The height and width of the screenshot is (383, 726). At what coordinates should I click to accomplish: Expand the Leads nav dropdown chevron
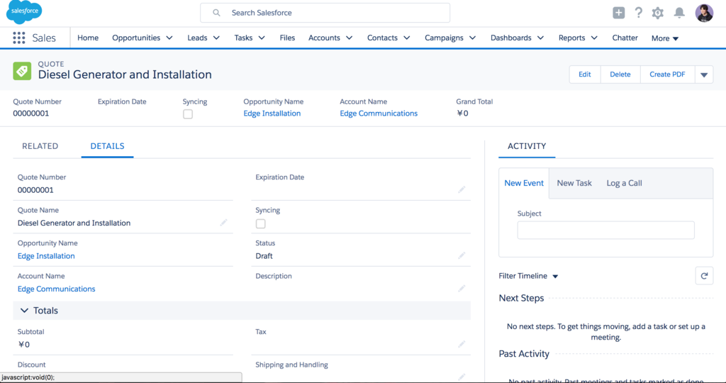pos(216,38)
